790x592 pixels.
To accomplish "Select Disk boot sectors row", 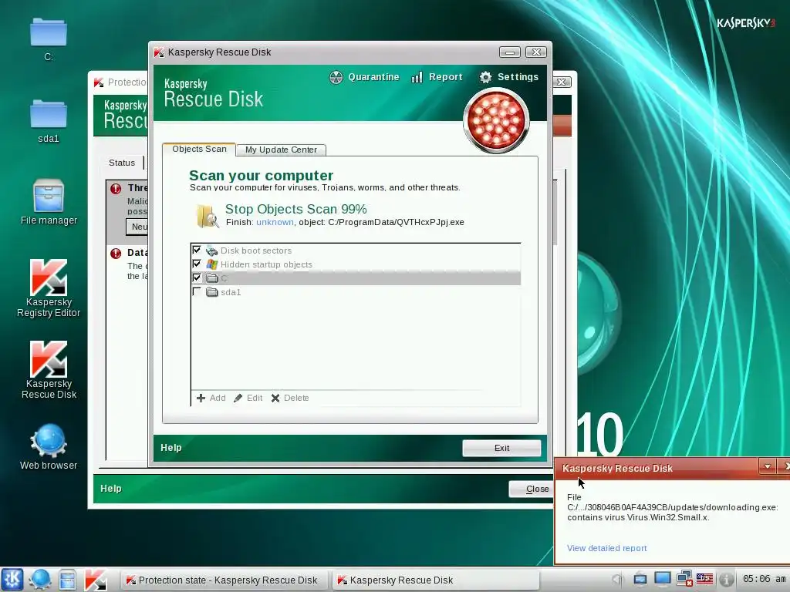I will click(x=356, y=251).
